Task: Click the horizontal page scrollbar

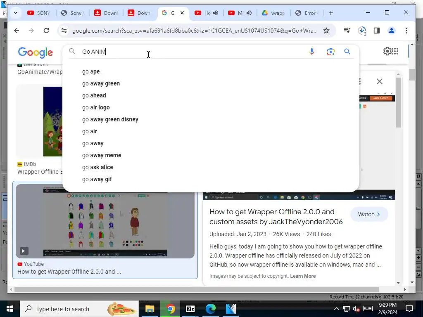Action: 197,289
